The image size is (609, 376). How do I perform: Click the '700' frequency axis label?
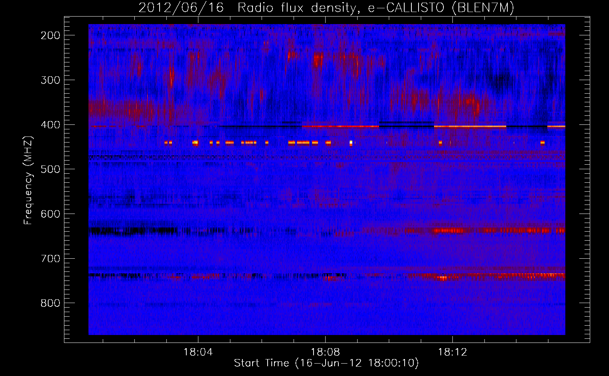tap(50, 259)
